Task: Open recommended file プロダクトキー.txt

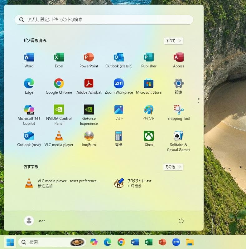Action: point(133,183)
